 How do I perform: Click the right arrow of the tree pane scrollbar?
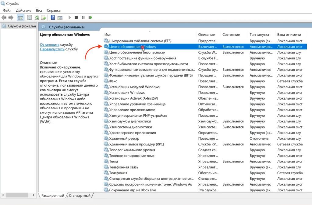[34, 195]
